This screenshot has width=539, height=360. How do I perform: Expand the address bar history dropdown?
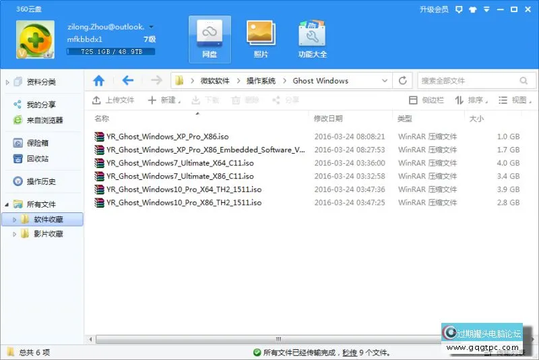point(385,81)
